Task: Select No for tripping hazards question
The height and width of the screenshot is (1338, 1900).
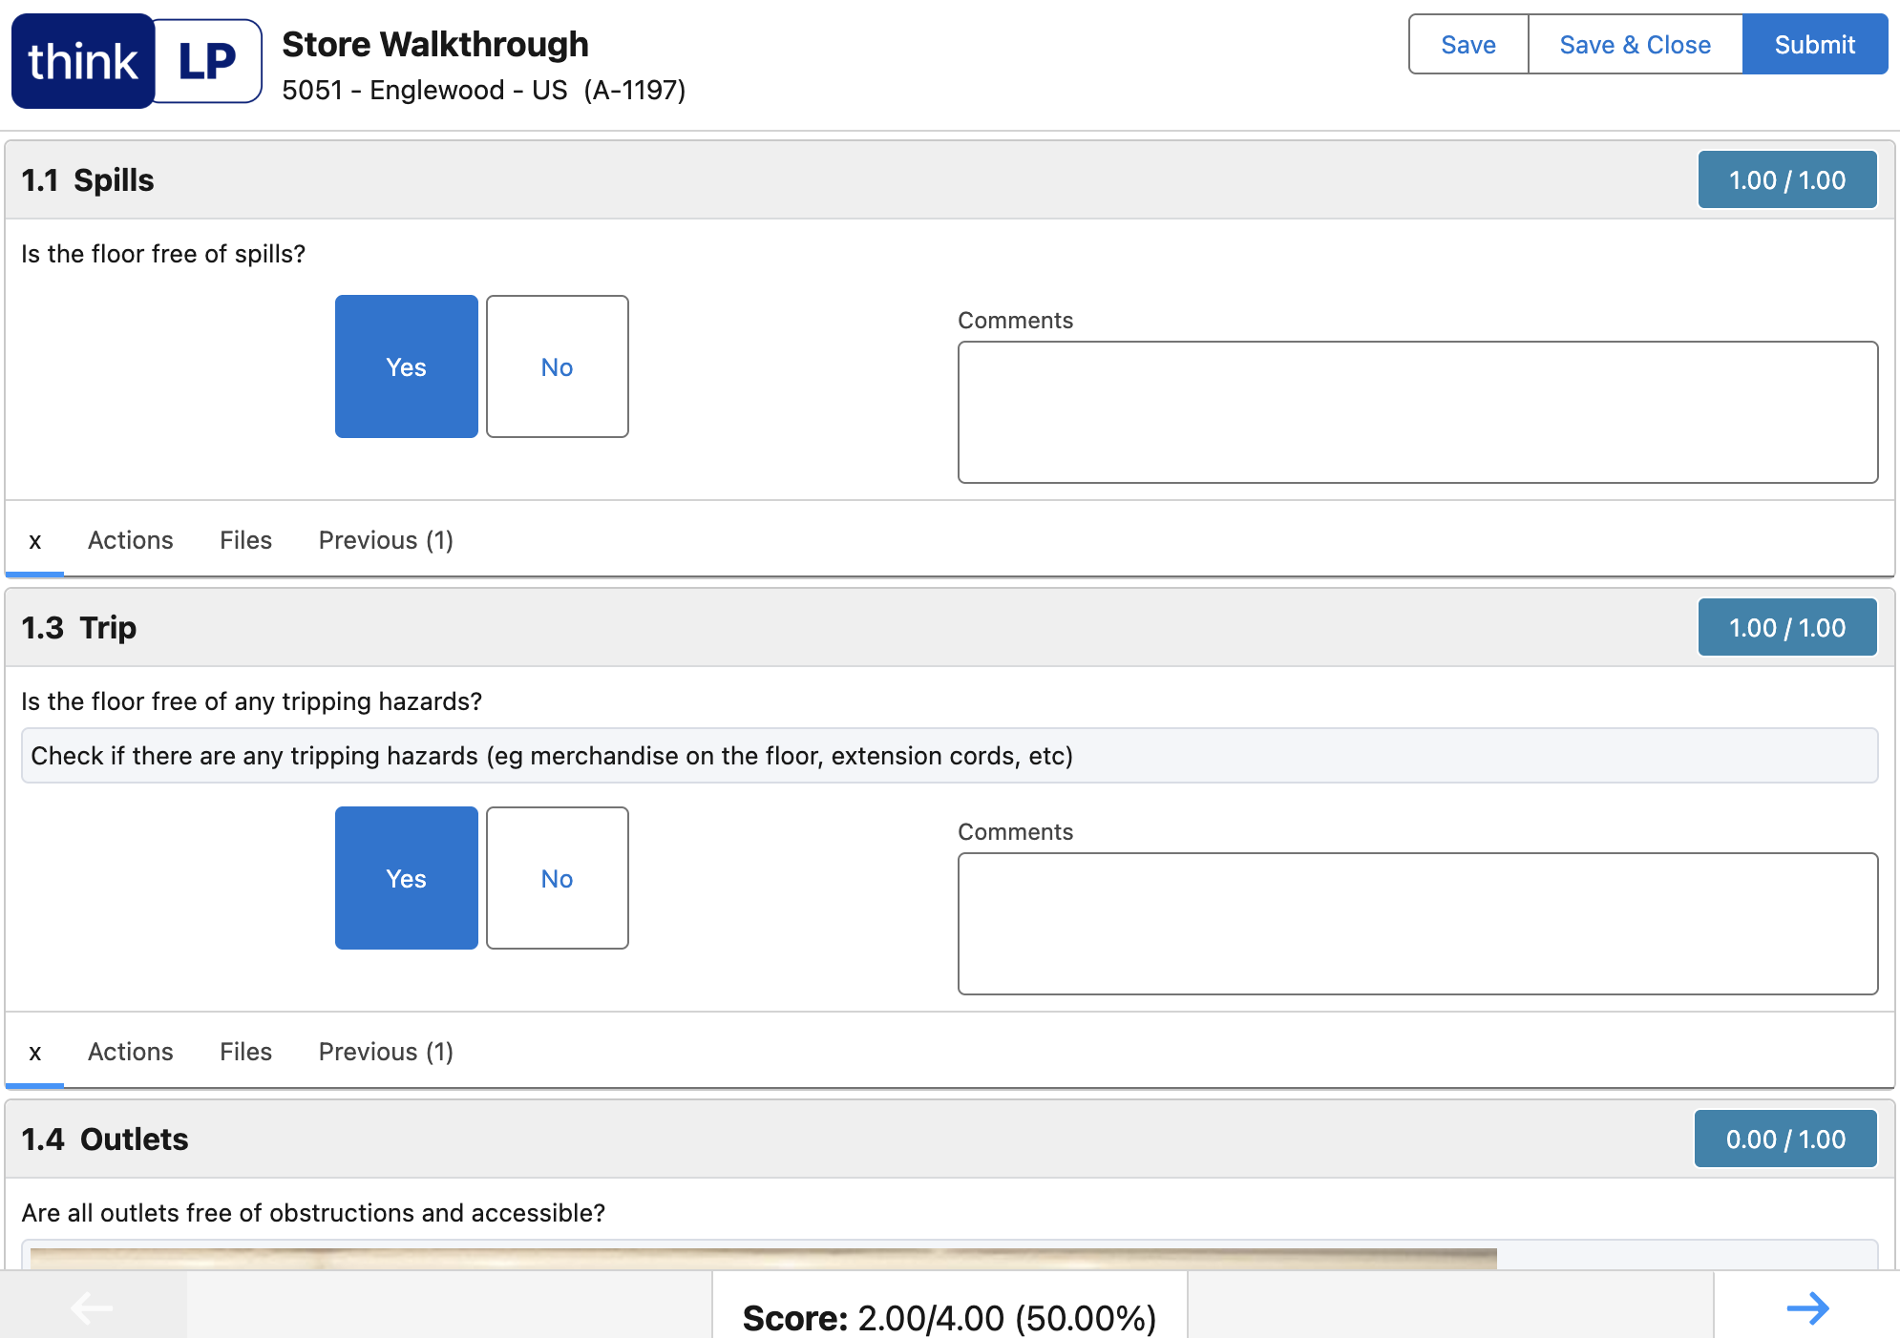Action: (557, 878)
